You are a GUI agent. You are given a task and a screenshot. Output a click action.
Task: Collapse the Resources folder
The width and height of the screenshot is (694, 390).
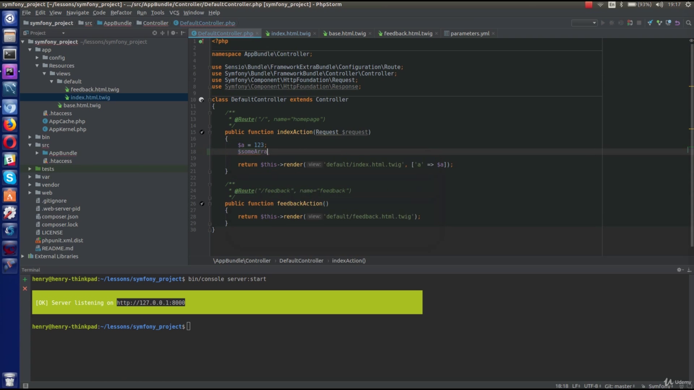point(37,66)
